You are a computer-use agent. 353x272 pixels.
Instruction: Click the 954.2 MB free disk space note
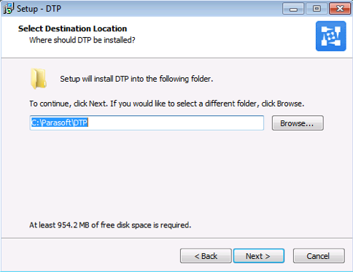pyautogui.click(x=110, y=225)
